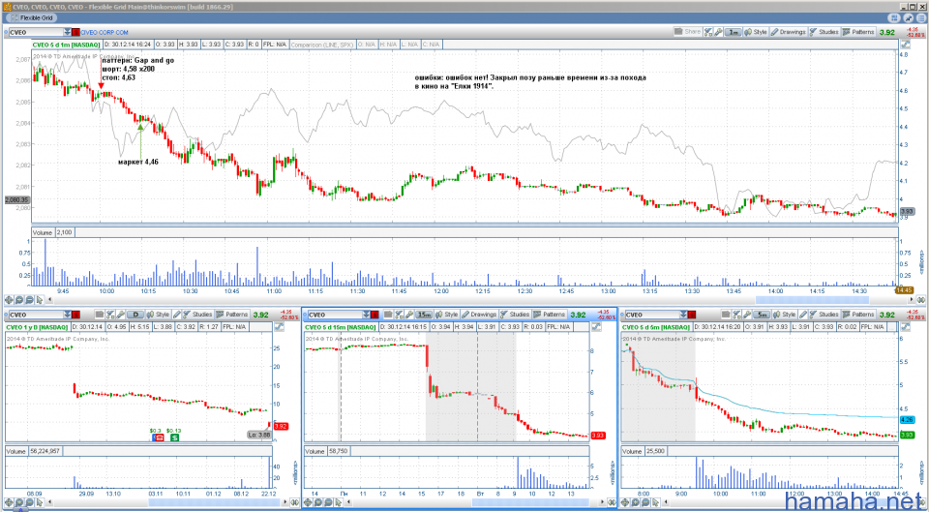Open the Style menu on the main chart
This screenshot has width=929, height=512.
pyautogui.click(x=756, y=32)
